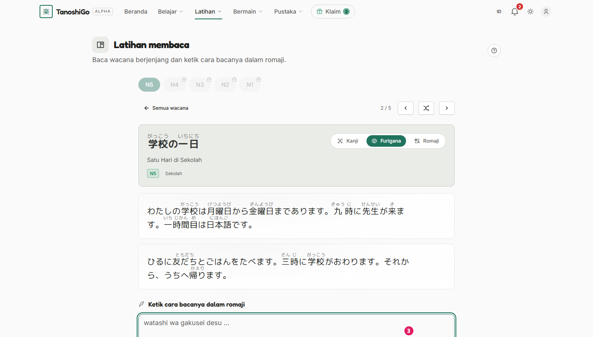Expand the Latihan dropdown menu

coord(208,12)
